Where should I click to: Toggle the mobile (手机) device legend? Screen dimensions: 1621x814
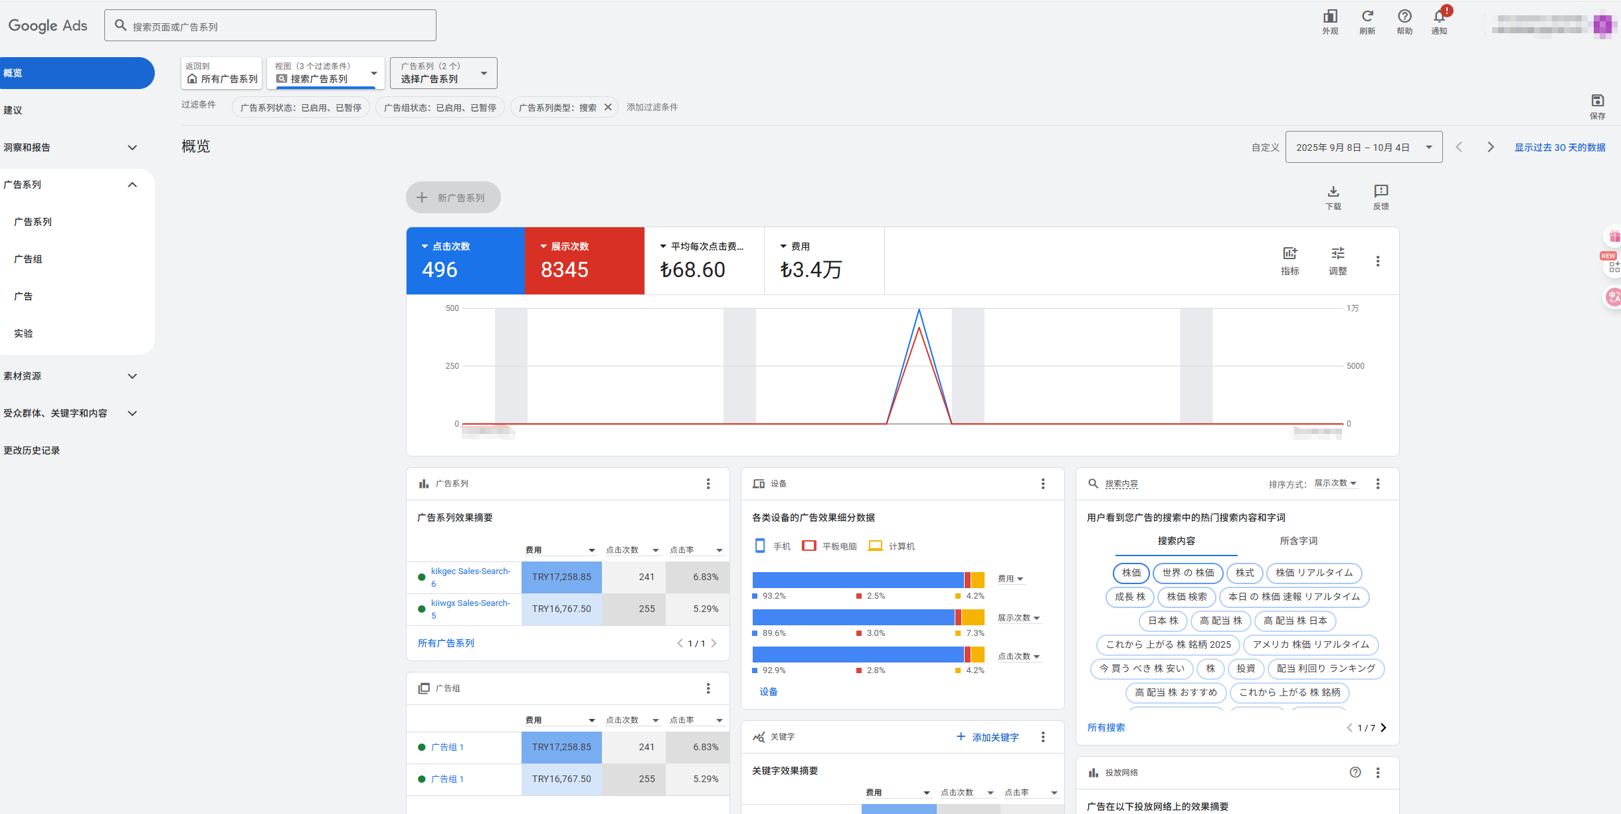[x=760, y=546]
